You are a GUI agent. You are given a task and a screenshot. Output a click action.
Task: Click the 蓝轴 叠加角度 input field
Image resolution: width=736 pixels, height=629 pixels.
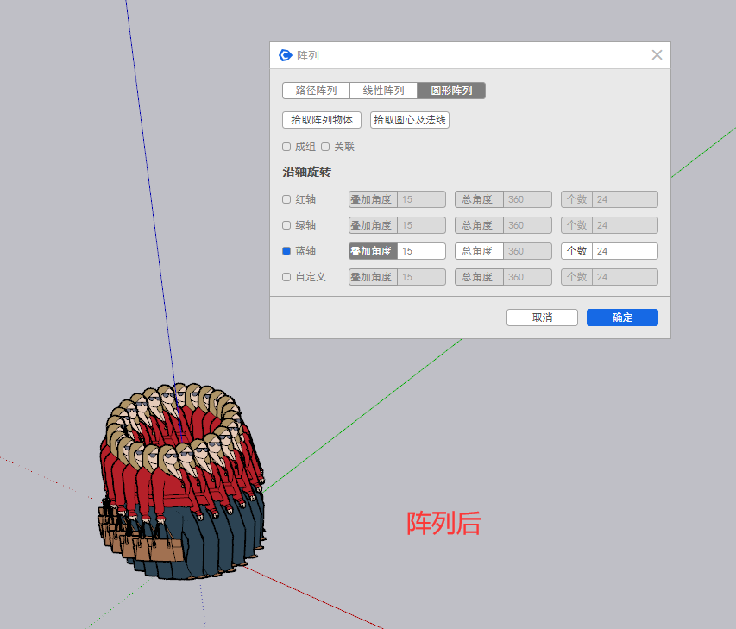[x=421, y=251]
